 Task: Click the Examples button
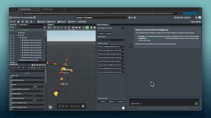coord(109,34)
